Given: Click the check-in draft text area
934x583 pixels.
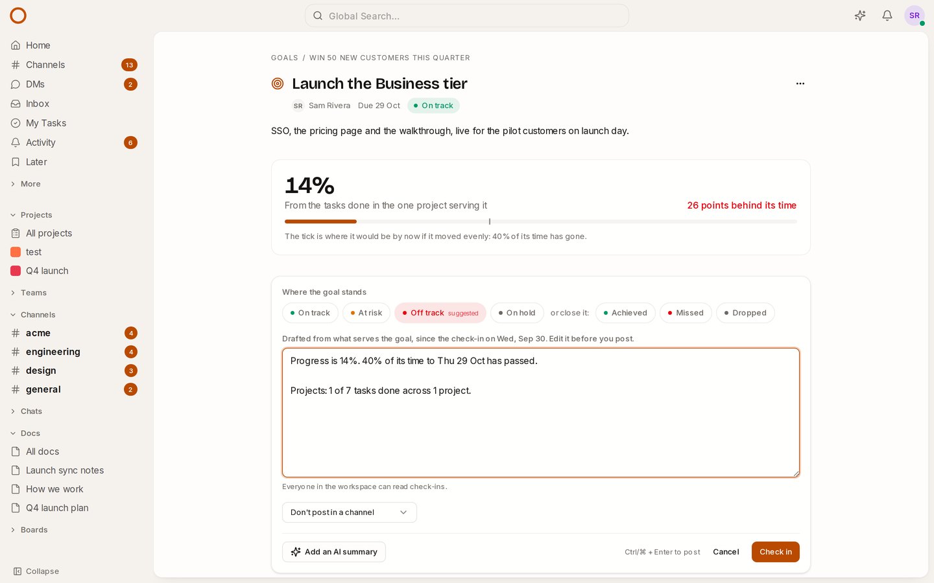Looking at the screenshot, I should tap(541, 413).
